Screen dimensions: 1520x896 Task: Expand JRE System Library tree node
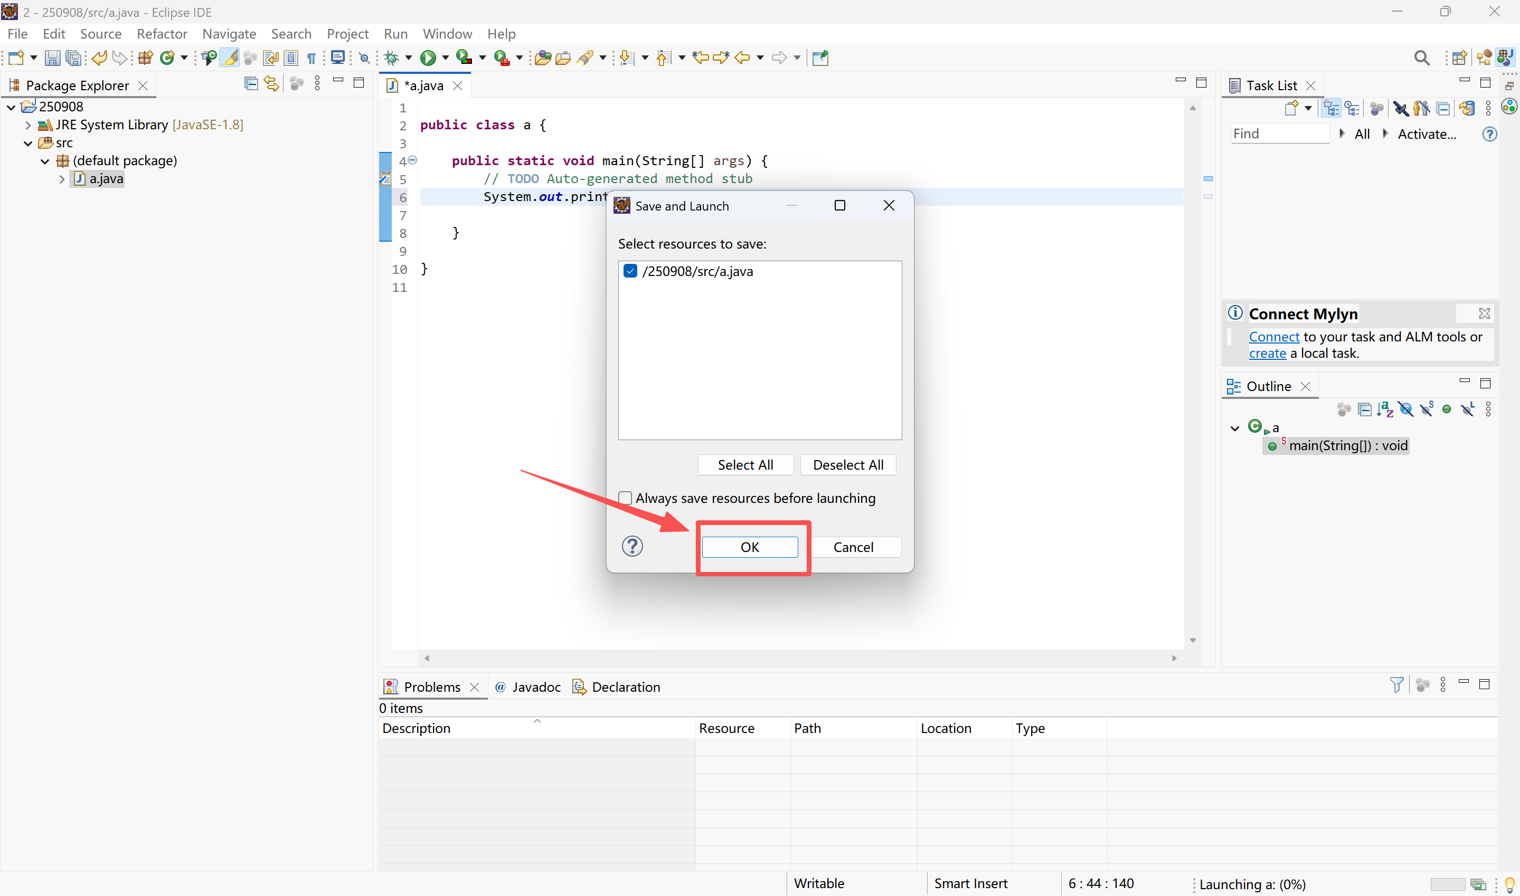click(28, 125)
